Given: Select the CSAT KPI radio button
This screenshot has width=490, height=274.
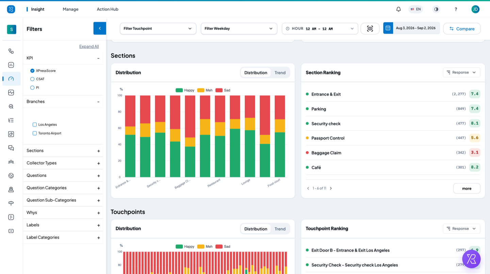Looking at the screenshot, I should point(32,79).
